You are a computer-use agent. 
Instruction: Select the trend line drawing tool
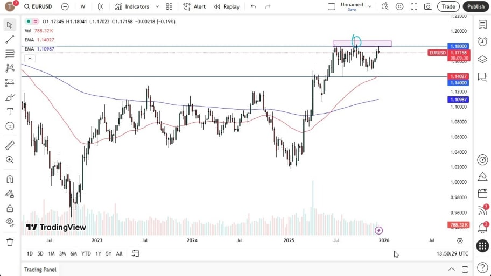[10, 39]
